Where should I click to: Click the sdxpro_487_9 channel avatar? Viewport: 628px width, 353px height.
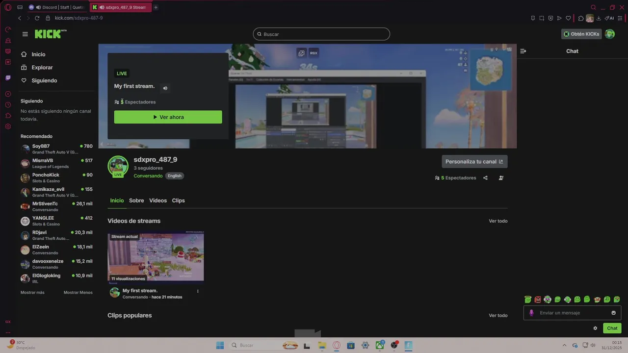(x=118, y=166)
